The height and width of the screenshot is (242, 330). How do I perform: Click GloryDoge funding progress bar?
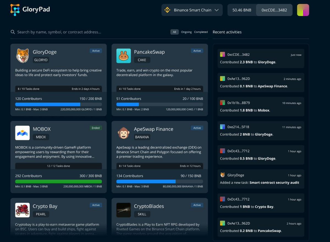click(x=59, y=104)
